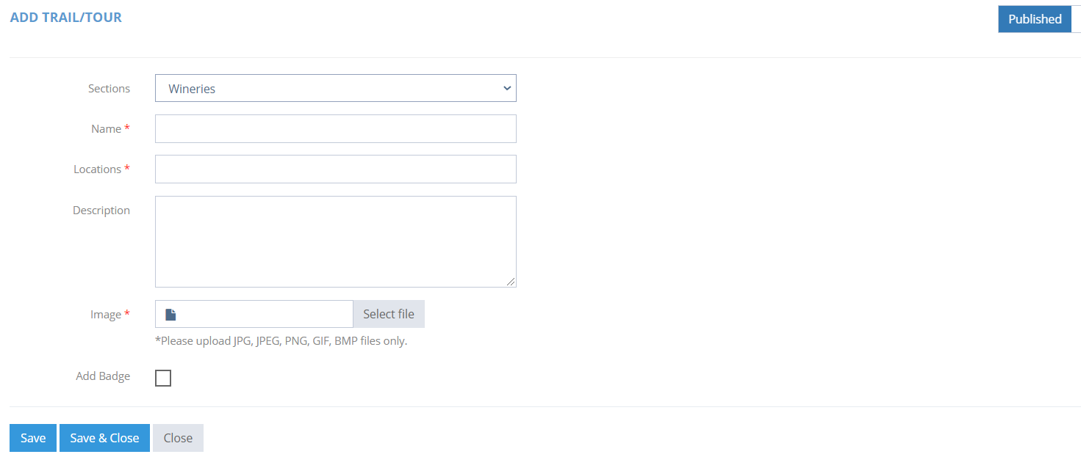Open the Sections dropdown showing Wineries
This screenshot has height=468, width=1081.
(336, 88)
